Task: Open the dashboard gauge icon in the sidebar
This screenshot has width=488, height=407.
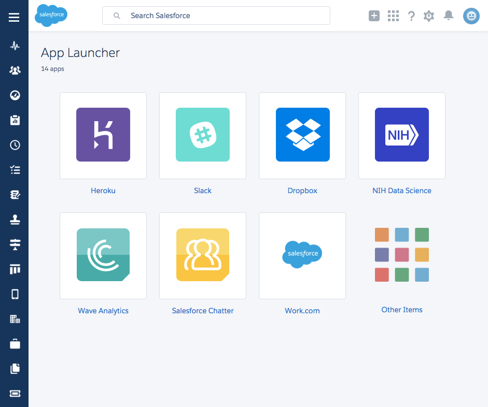Action: 14,95
